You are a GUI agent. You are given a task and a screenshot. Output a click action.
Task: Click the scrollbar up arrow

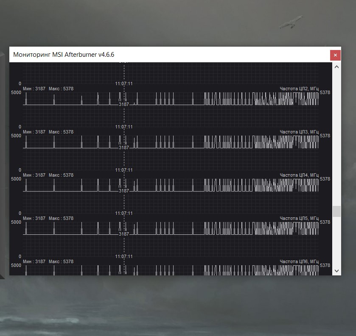tap(337, 67)
